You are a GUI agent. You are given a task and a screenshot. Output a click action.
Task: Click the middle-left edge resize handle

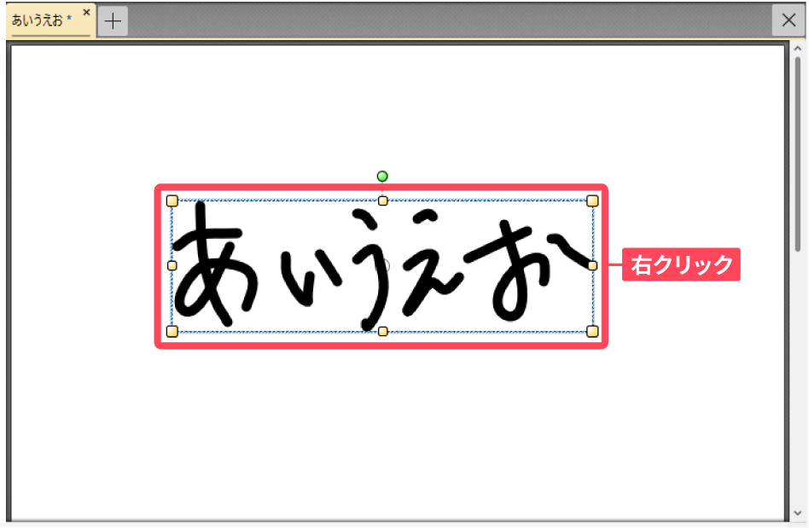[x=172, y=265]
